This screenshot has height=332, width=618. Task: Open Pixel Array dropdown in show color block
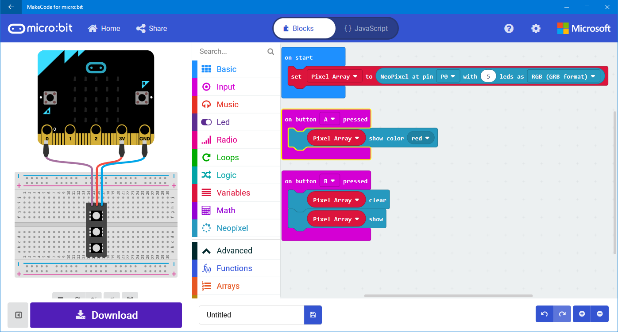click(336, 138)
